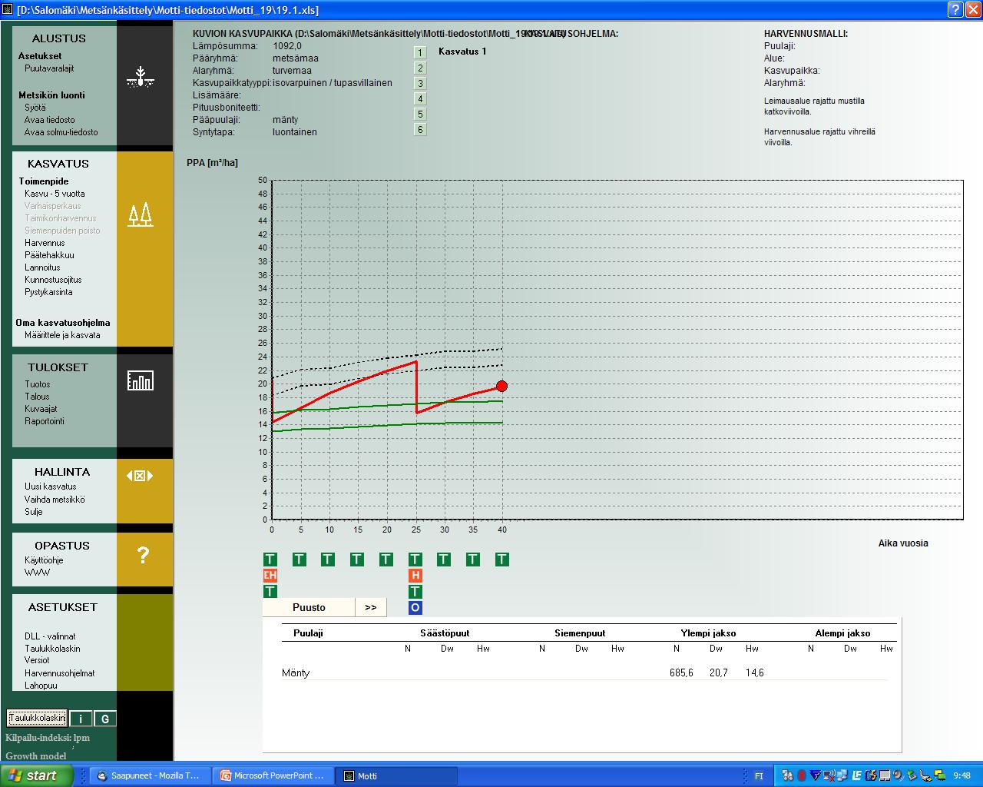Click top-row T icon under year 5
983x787 pixels.
(x=300, y=560)
